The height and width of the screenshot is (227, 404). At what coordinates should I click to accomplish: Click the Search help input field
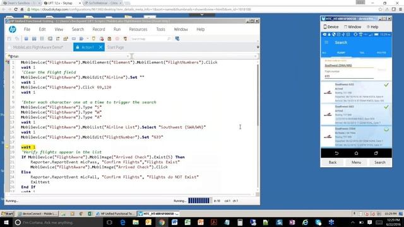click(x=148, y=39)
